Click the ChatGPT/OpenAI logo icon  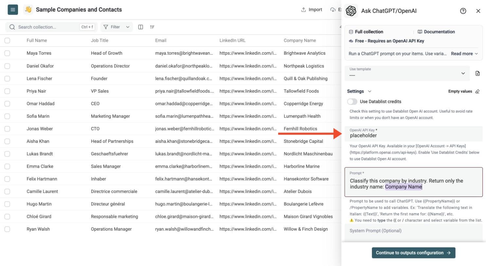point(351,11)
